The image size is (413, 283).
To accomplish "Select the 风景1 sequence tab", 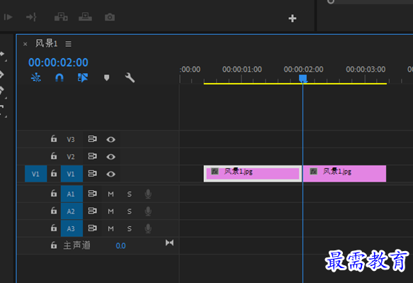I will [x=46, y=43].
